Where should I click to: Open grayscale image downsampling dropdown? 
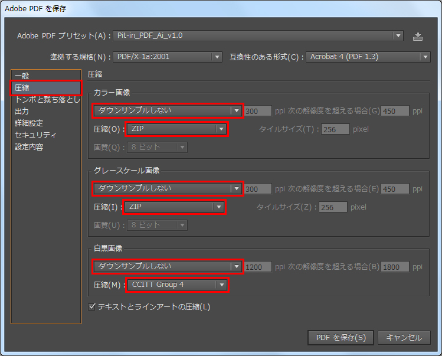(168, 188)
